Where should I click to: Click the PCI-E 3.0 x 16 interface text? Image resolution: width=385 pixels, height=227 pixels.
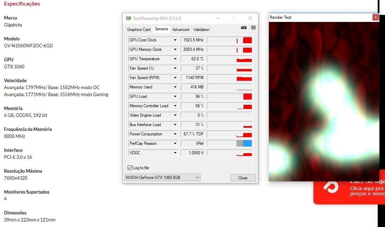coord(18,157)
